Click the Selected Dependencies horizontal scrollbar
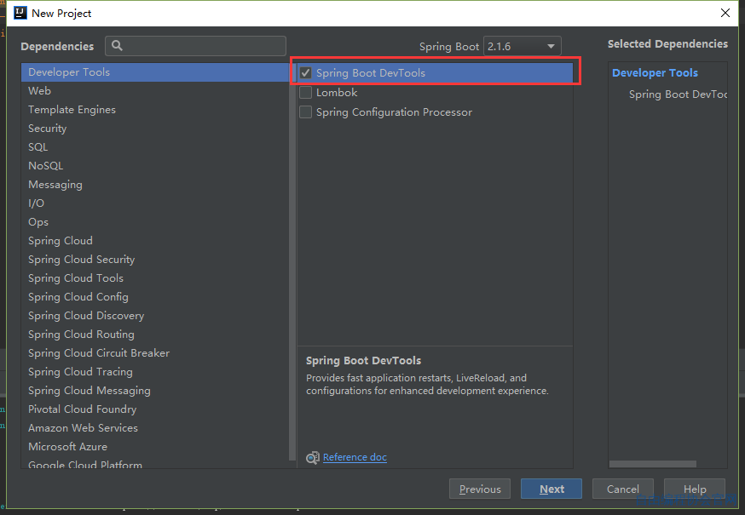 653,464
